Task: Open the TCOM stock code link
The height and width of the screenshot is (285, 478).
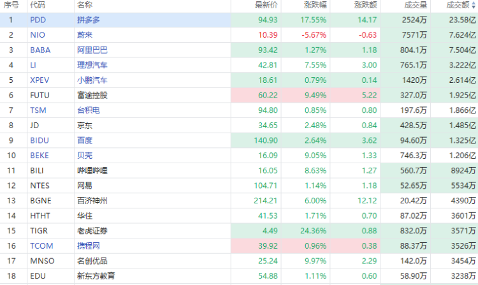Action: coord(41,245)
